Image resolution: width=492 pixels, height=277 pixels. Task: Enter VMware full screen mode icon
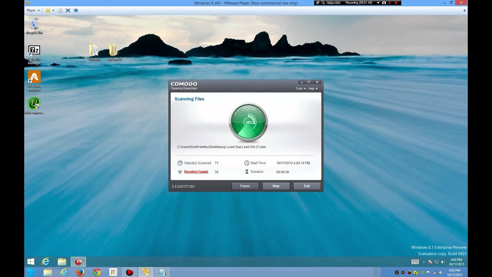68,10
